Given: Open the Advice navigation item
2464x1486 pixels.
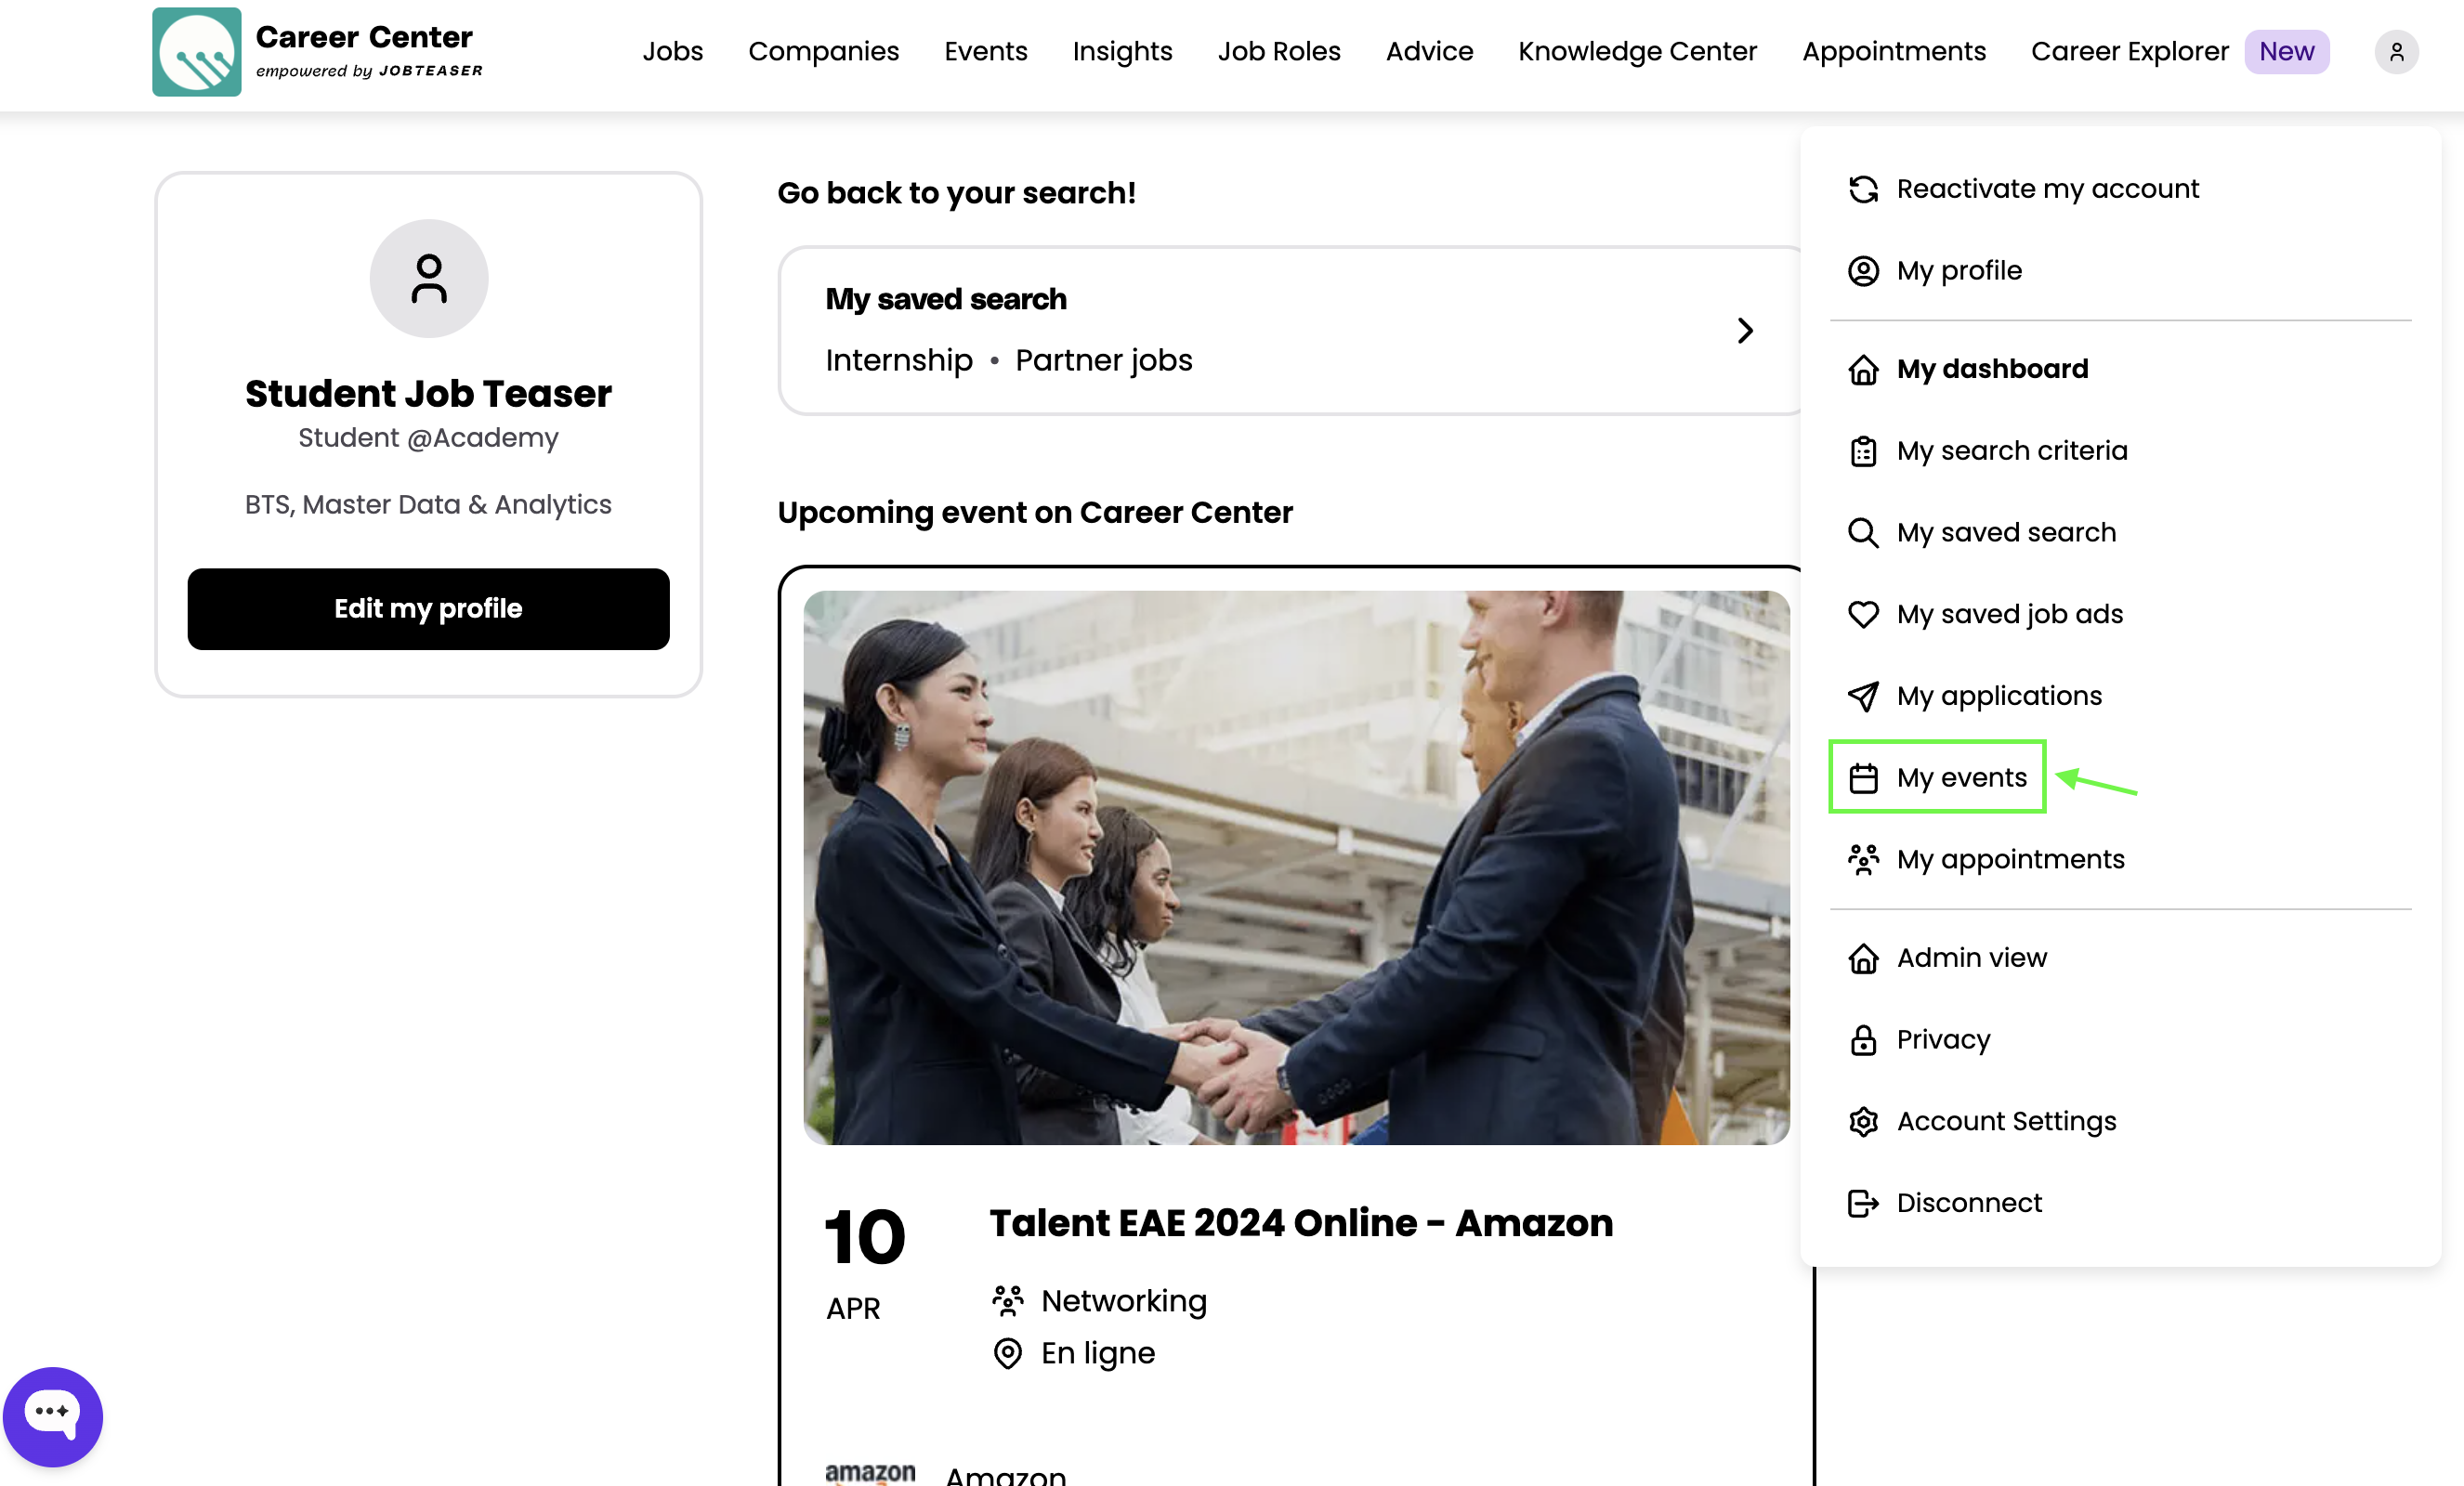Looking at the screenshot, I should (x=1429, y=52).
